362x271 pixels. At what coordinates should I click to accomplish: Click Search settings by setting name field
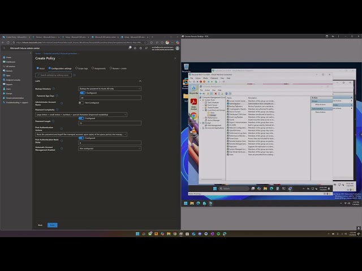(54, 75)
